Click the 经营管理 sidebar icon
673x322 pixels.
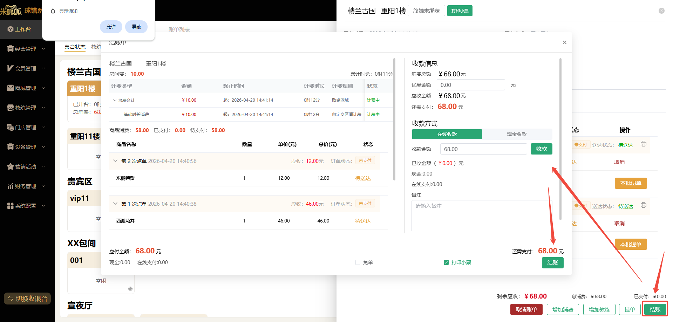[x=11, y=49]
